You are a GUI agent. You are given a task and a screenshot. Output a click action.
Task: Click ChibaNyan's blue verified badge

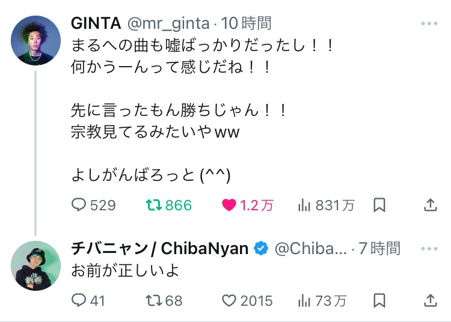tap(261, 249)
